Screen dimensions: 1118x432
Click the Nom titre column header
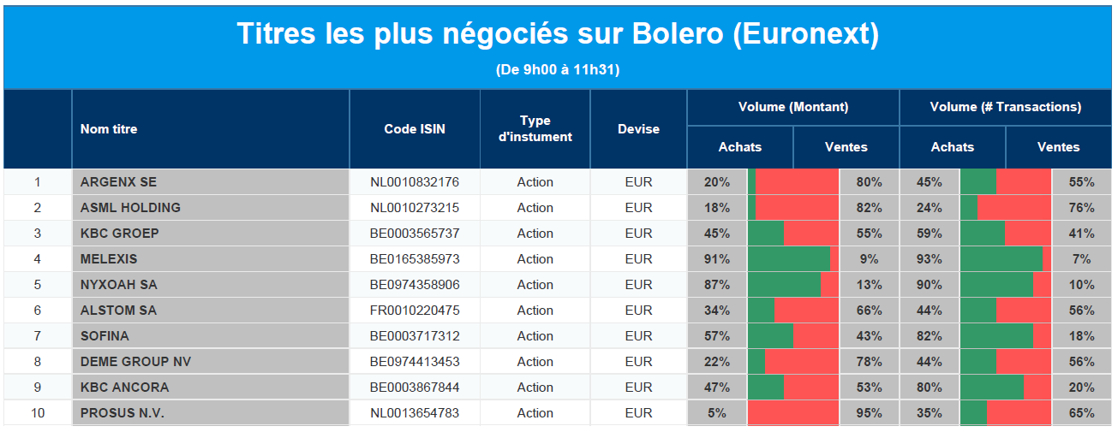109,129
